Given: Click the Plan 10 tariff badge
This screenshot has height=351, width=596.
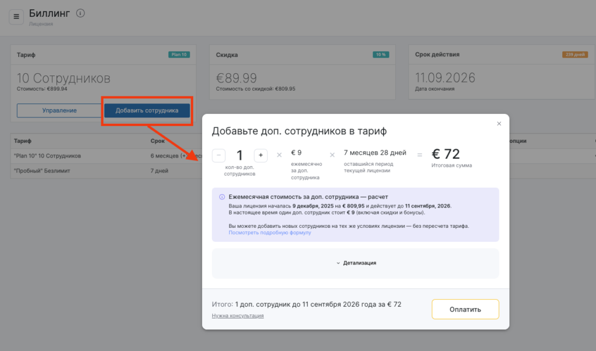Looking at the screenshot, I should click(179, 55).
